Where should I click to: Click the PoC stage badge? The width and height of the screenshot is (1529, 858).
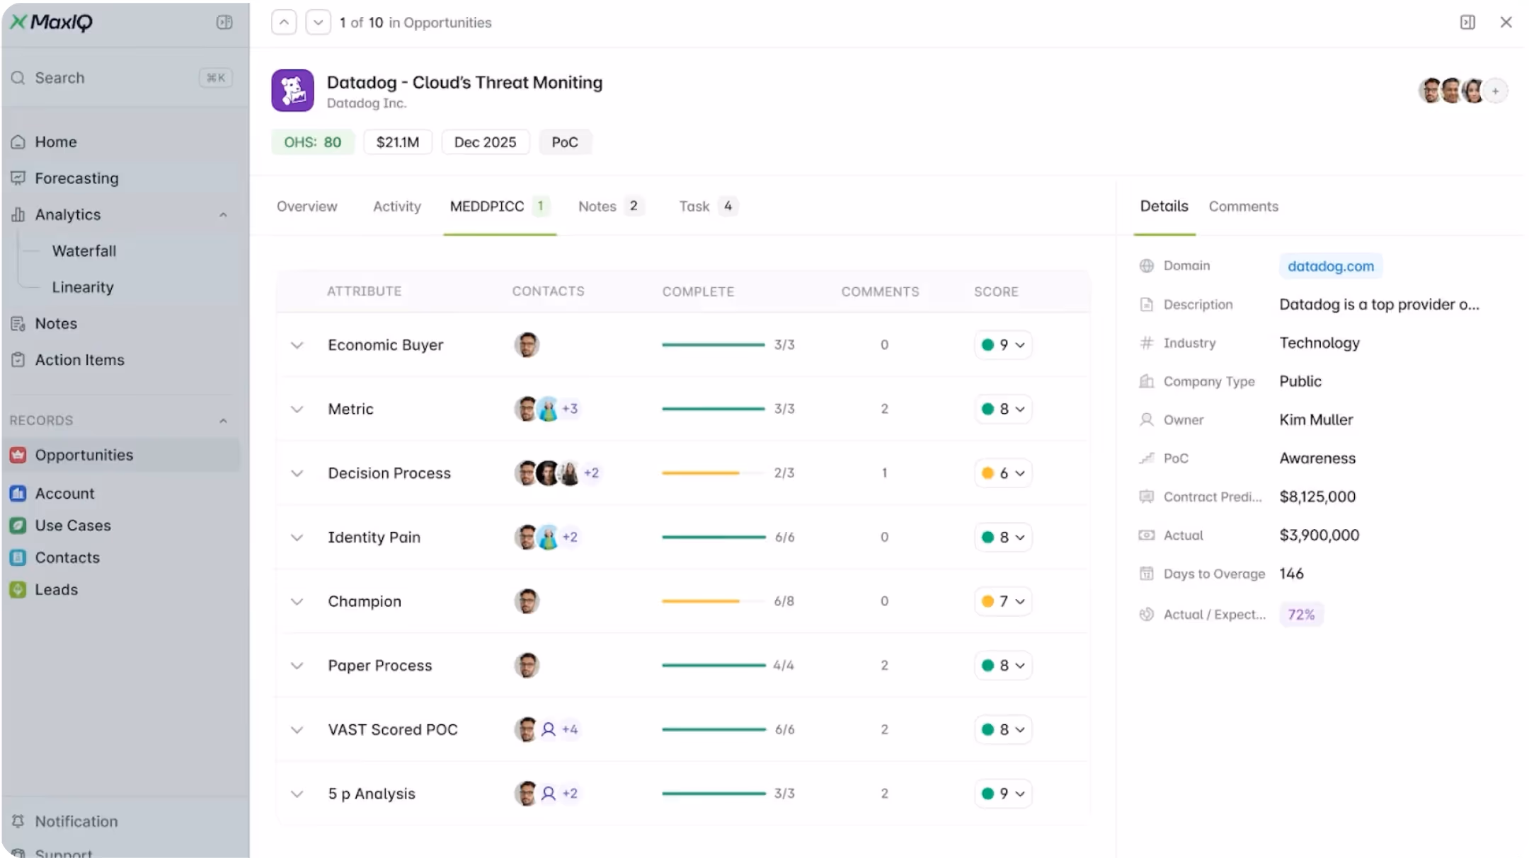click(x=564, y=142)
